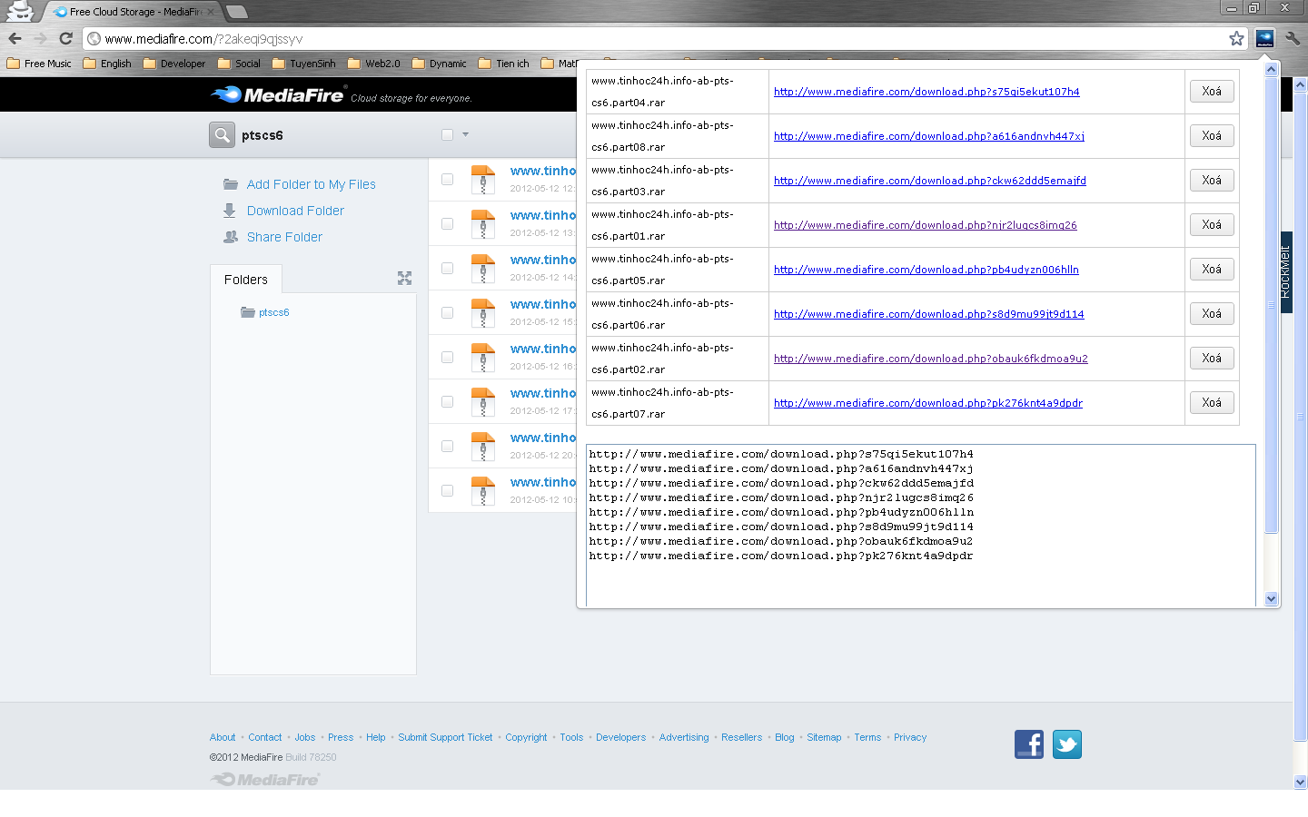Click the search magnifier icon beside ptscs6
The height and width of the screenshot is (817, 1308).
coord(222,134)
